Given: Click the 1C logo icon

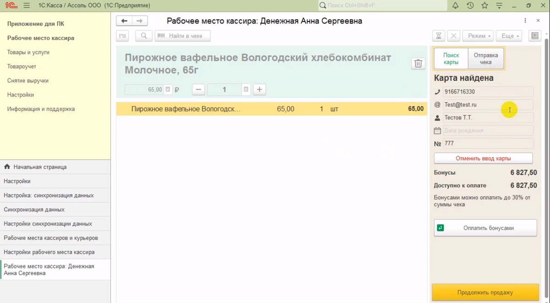Looking at the screenshot, I should tap(11, 6).
